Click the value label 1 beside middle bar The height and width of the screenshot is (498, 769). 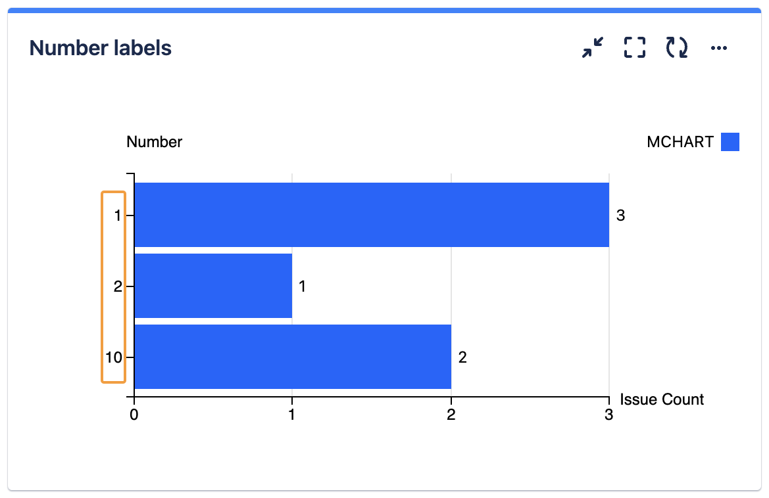point(303,286)
